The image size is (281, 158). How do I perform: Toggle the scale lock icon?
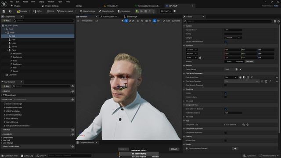tap(200, 57)
